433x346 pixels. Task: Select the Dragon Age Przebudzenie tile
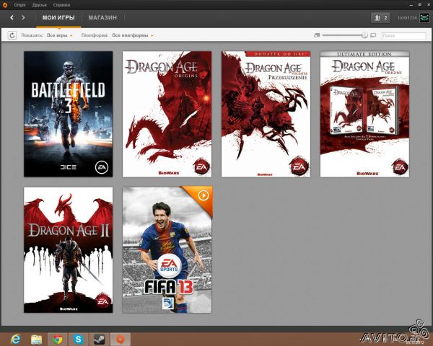266,114
